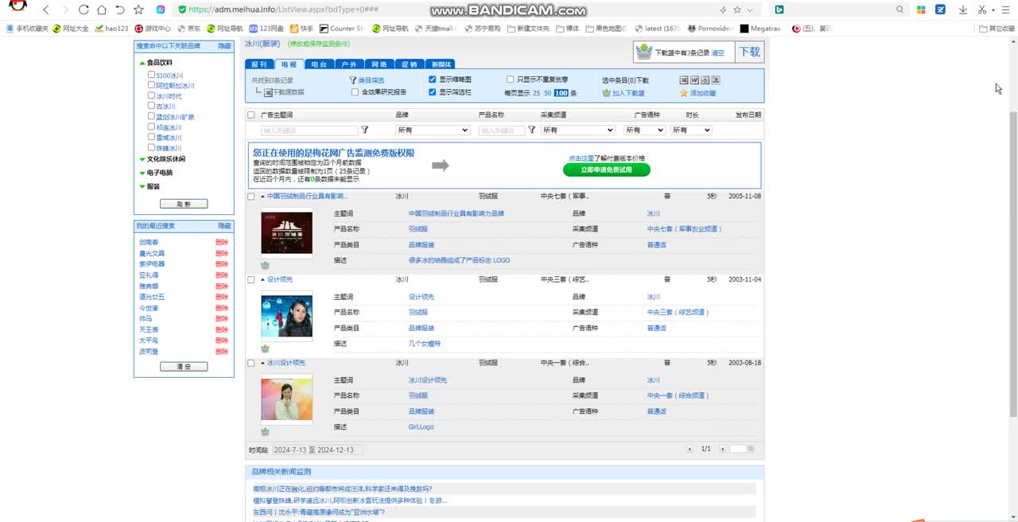Collapse the 食品饮料 category
1018x522 pixels.
(142, 63)
